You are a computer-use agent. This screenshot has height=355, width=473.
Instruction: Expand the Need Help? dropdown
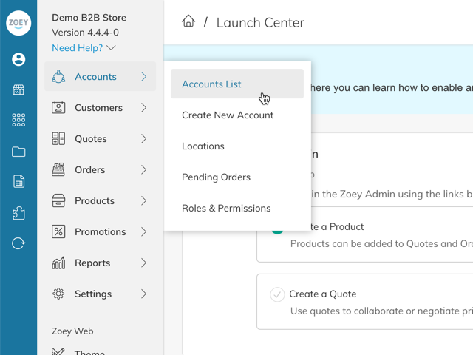[x=84, y=48]
